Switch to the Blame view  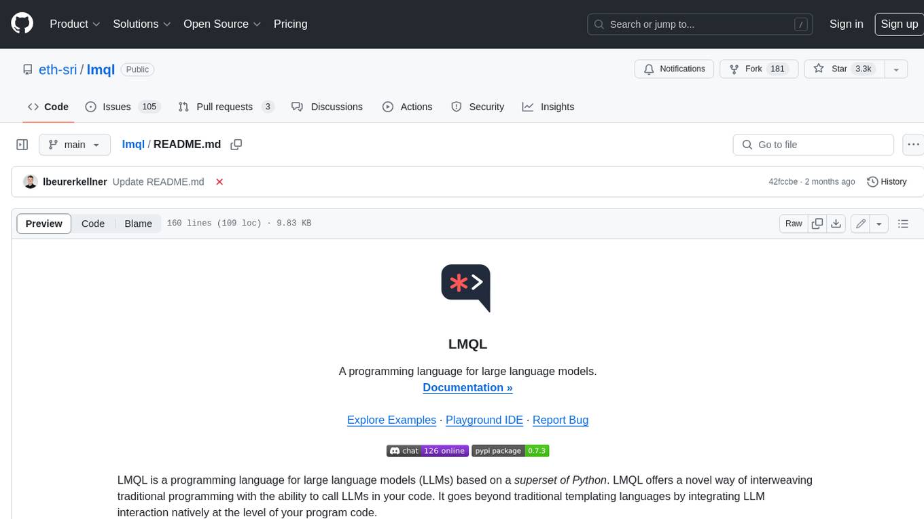coord(138,223)
